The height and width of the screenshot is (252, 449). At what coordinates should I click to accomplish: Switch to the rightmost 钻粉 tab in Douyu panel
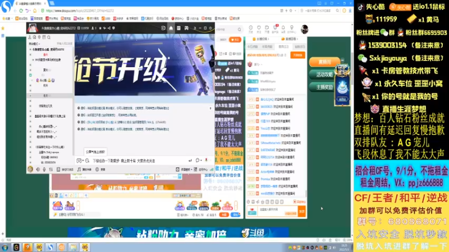(x=300, y=46)
